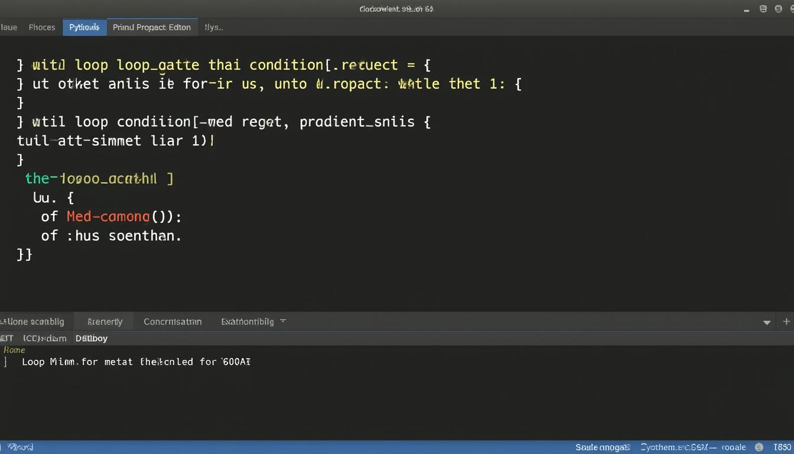Click the user avatar icon in the status bar
The height and width of the screenshot is (454, 794).
(x=760, y=447)
